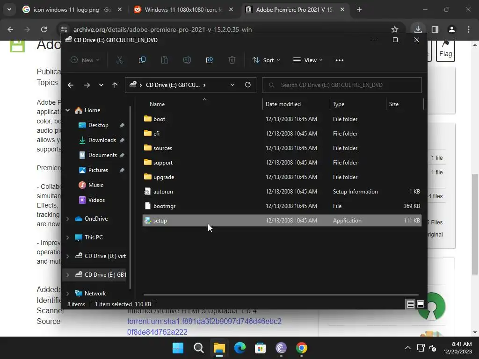Open the torrent urn sha1 link

(x=204, y=326)
